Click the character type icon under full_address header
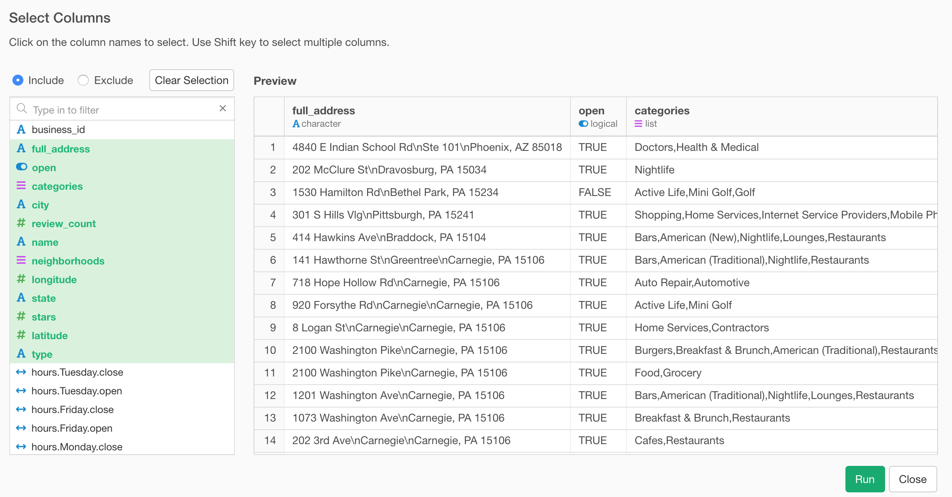Image resolution: width=952 pixels, height=497 pixels. coord(296,124)
